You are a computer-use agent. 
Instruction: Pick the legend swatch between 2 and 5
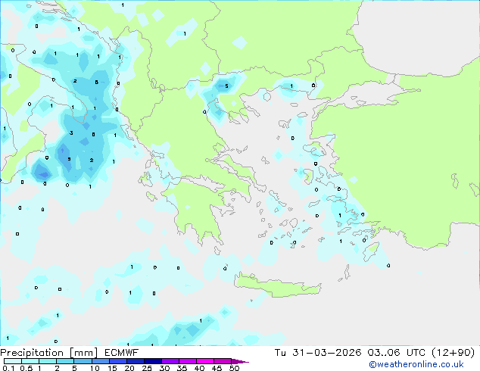pos(65,361)
